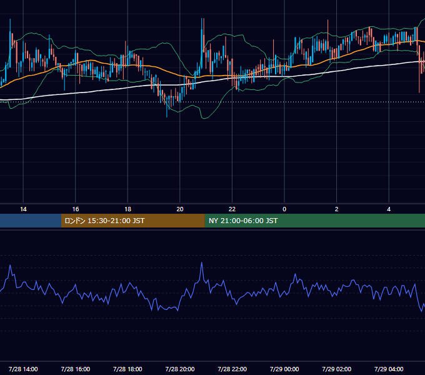
Task: Click the 18 hour label on price chart axis
Action: 127,209
